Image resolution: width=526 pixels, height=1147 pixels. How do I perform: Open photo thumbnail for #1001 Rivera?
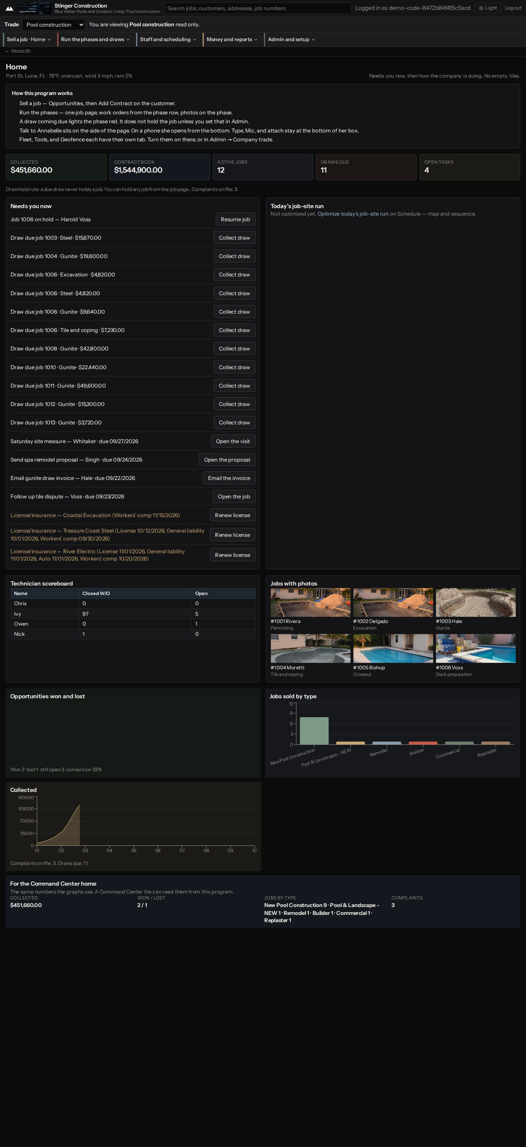[310, 603]
